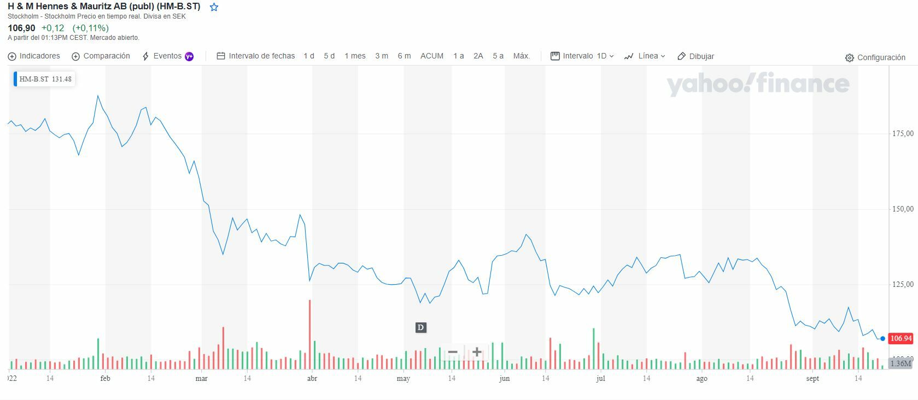The width and height of the screenshot is (918, 400).
Task: Click the blue HM-B.ST legend color bar
Action: (x=15, y=79)
